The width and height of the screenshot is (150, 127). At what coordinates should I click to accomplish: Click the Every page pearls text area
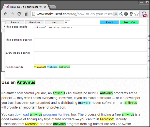pyautogui.click(x=91, y=58)
